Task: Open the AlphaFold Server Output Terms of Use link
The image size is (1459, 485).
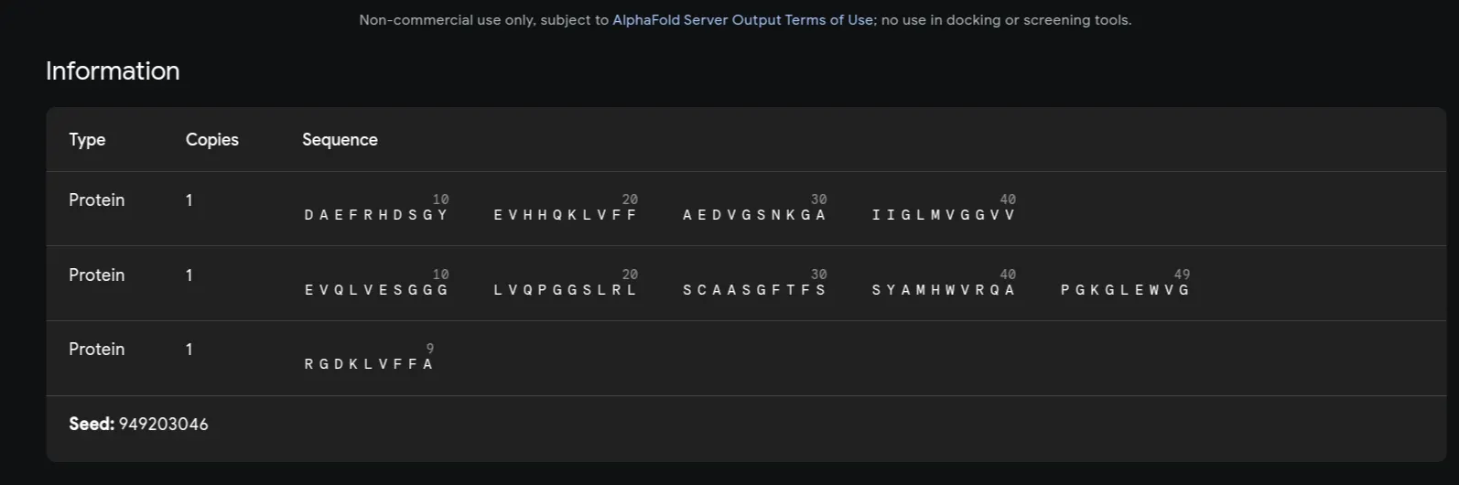Action: [742, 19]
